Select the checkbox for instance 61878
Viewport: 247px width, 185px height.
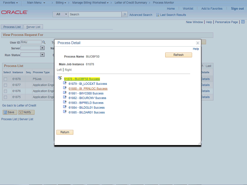(x=5, y=79)
